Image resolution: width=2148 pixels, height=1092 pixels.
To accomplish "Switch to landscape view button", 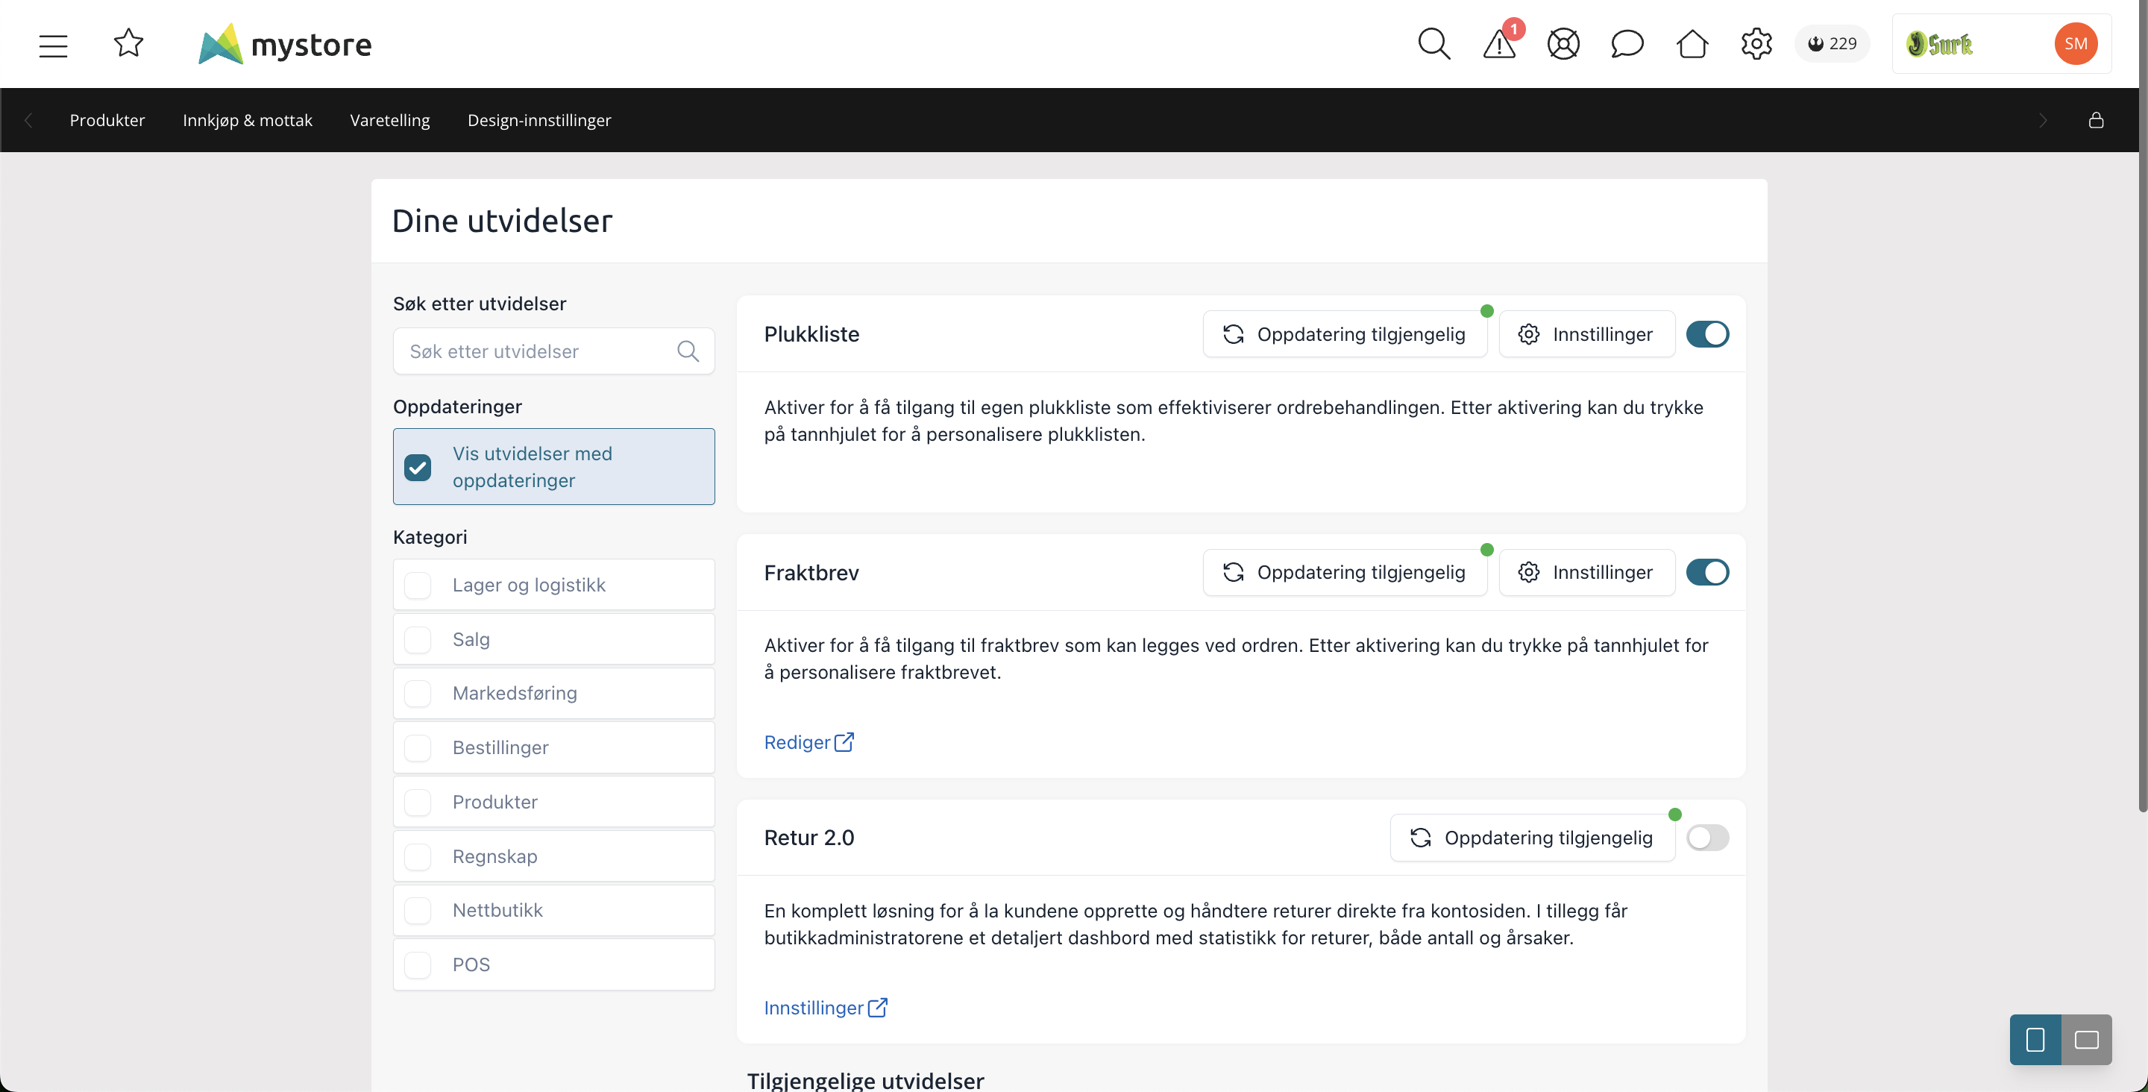I will tap(2086, 1040).
